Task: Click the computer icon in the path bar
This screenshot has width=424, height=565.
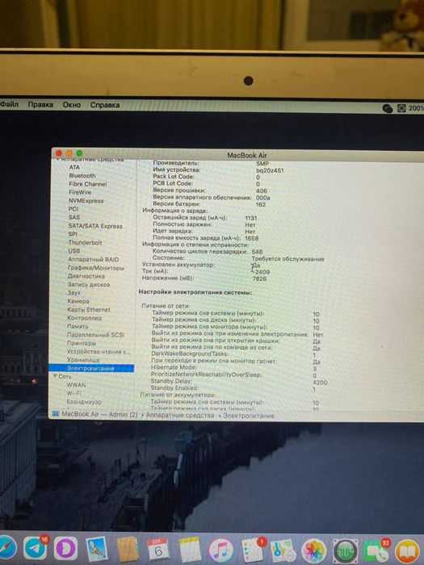Action: pos(55,413)
